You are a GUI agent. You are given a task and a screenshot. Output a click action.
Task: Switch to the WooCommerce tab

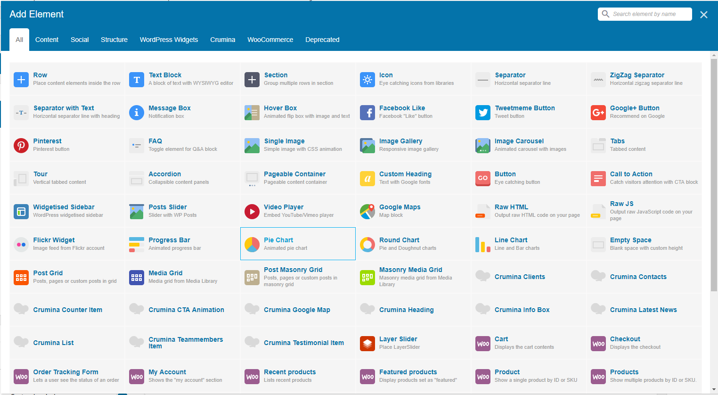(x=270, y=40)
